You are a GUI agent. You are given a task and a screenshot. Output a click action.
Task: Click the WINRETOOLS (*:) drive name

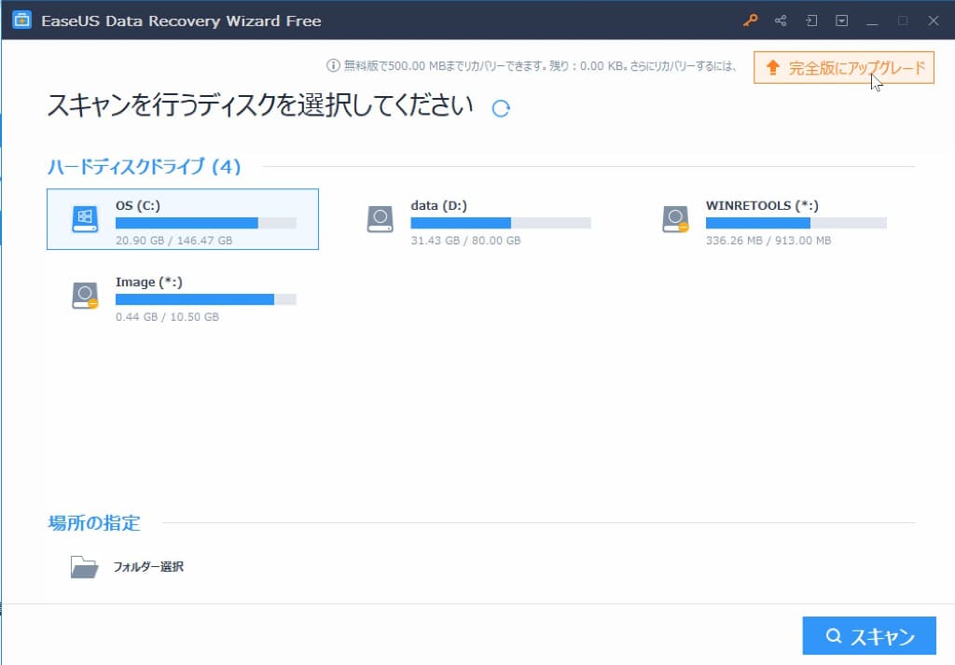[x=762, y=206]
